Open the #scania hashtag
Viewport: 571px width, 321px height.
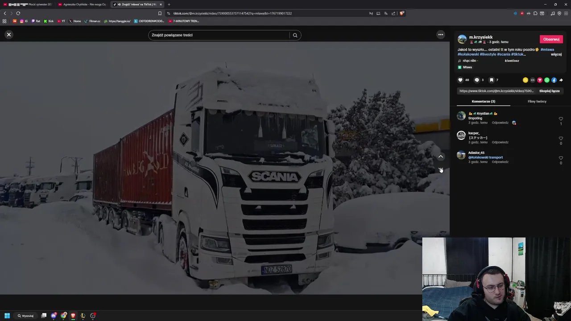504,54
